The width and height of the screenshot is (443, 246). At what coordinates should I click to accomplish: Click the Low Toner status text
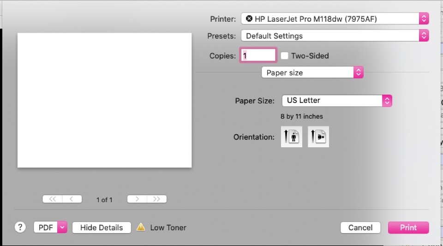point(168,228)
